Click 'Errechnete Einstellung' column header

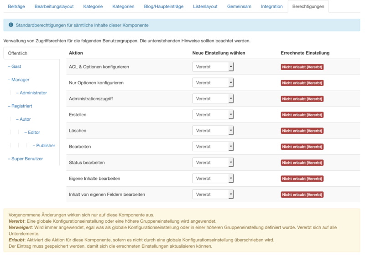click(305, 53)
